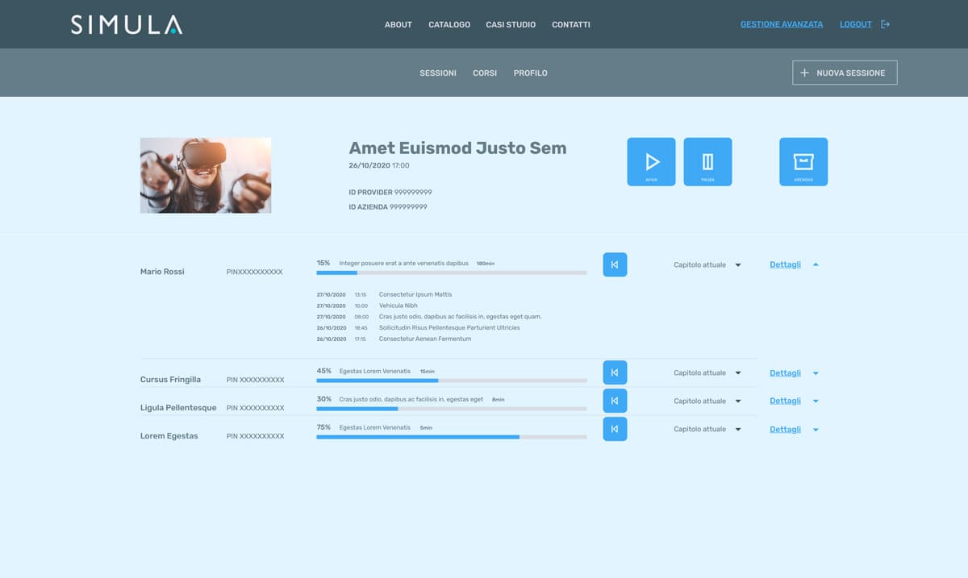Click the Logout link

[x=856, y=24]
